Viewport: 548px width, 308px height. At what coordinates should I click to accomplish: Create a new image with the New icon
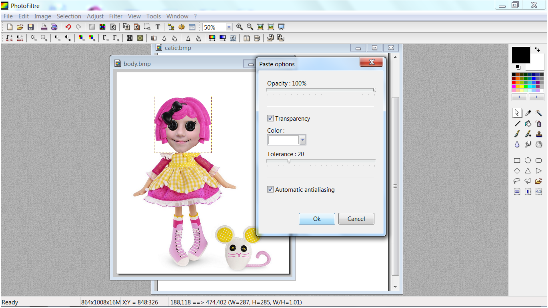click(10, 27)
